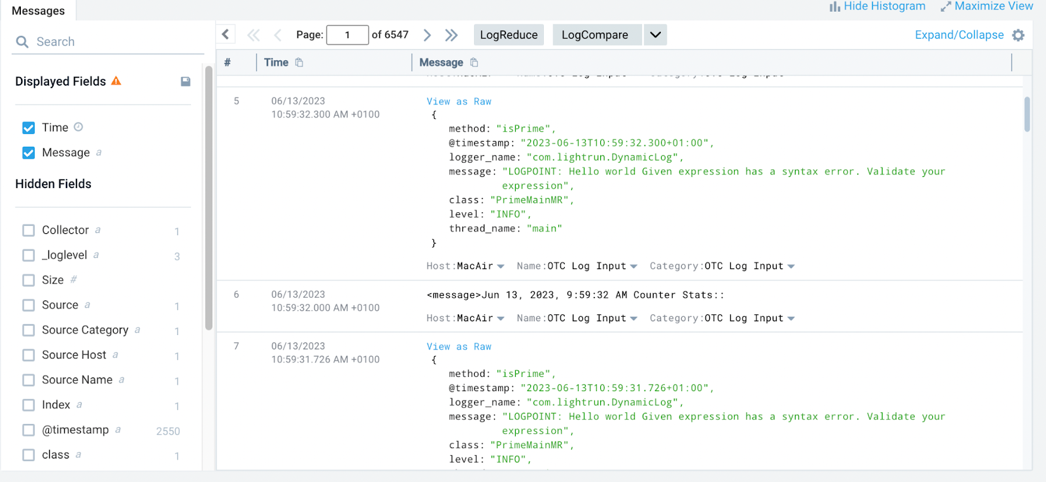Open the LogCompare dropdown arrow
This screenshot has width=1046, height=482.
pyautogui.click(x=655, y=35)
